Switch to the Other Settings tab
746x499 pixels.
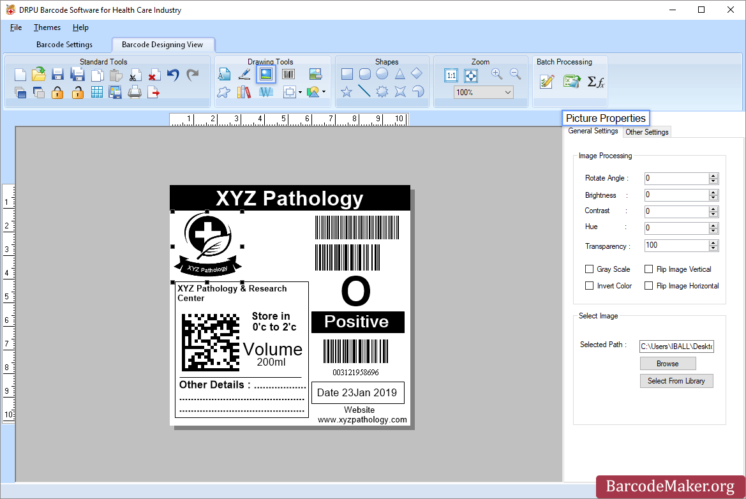646,131
